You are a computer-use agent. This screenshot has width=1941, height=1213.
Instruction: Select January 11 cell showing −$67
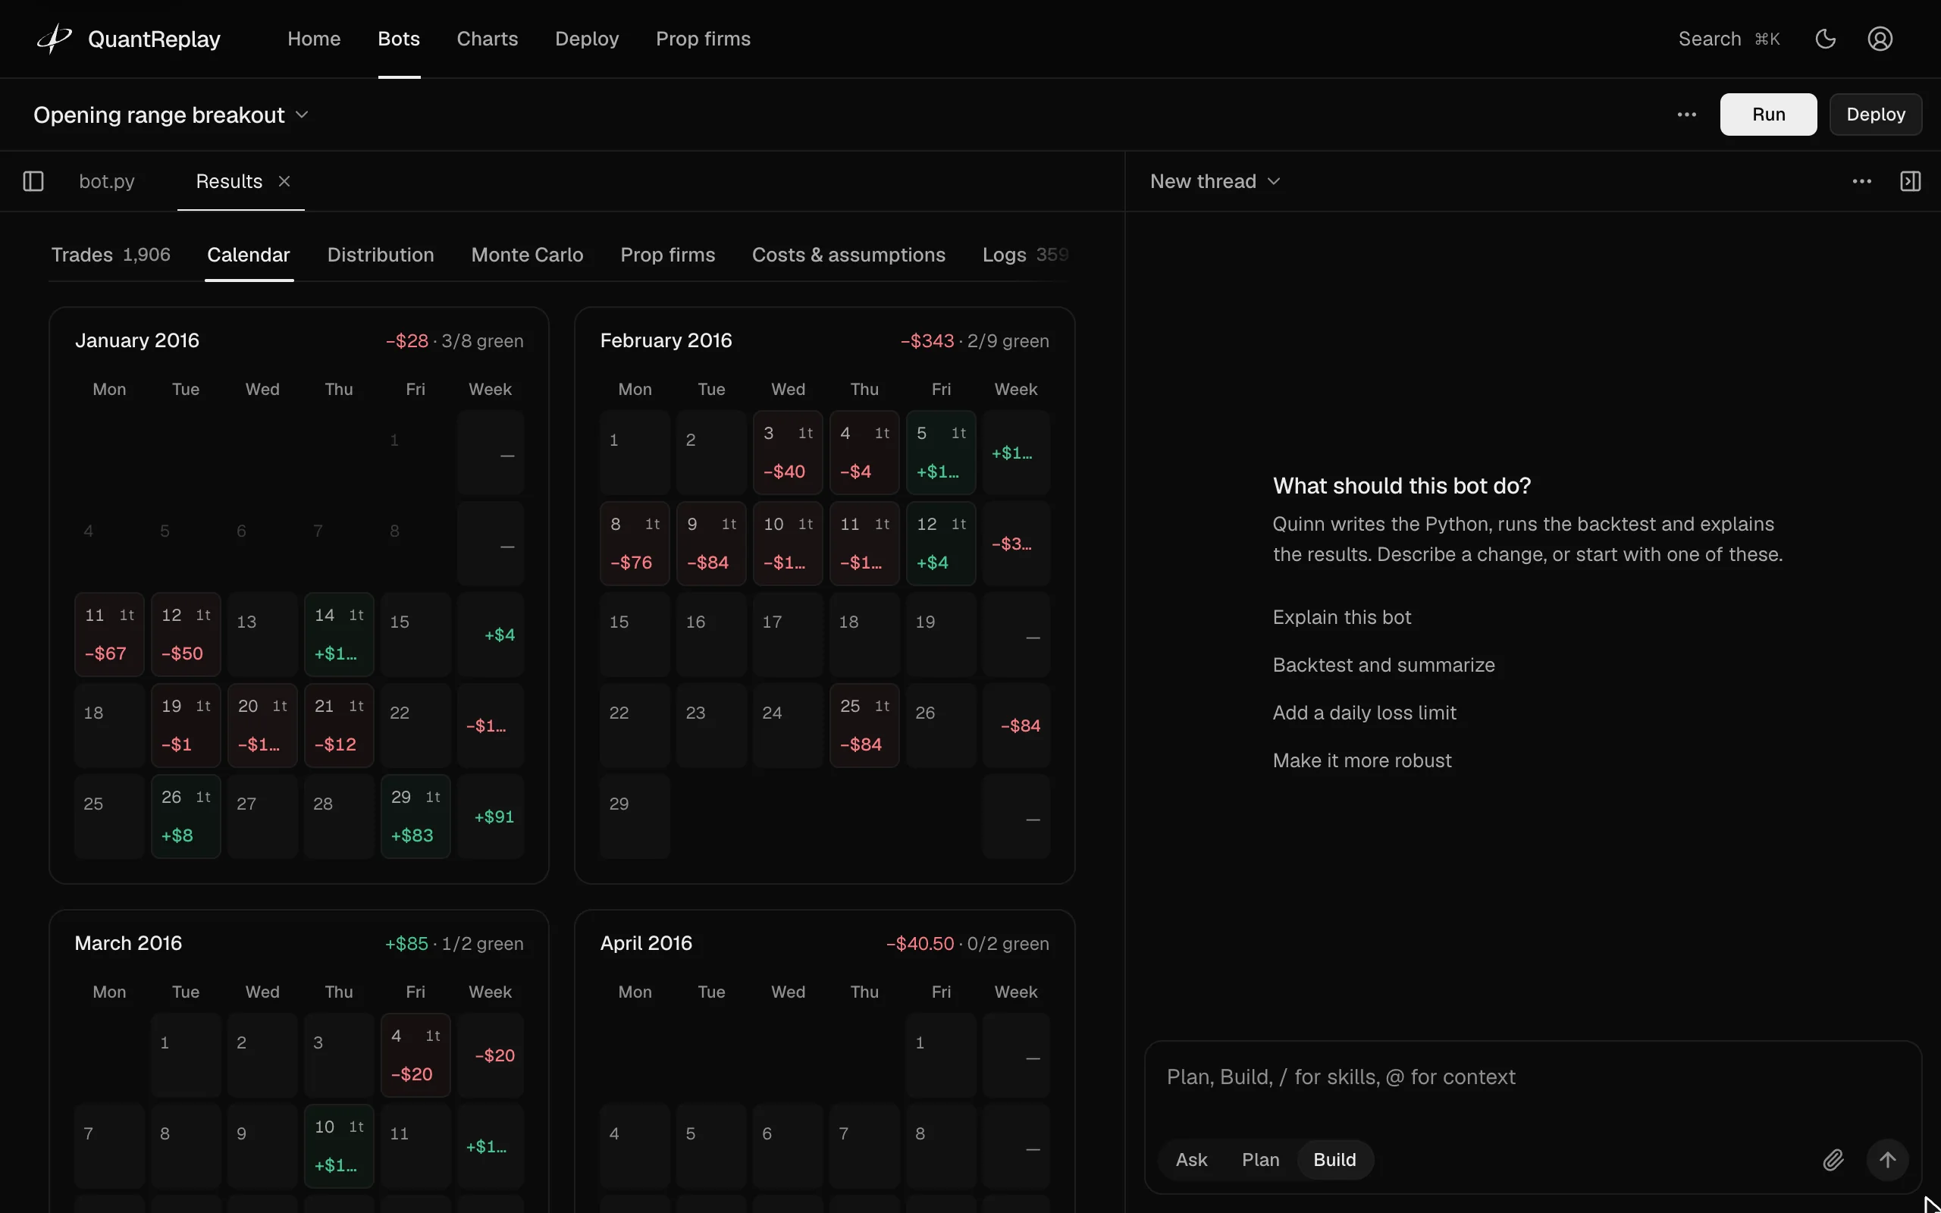[x=109, y=635]
